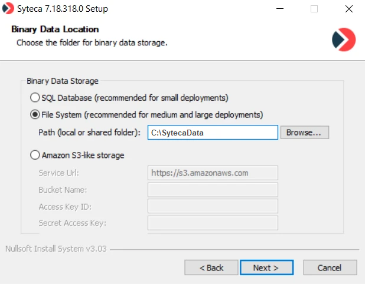
Task: Open the Browse folder dialog
Action: (304, 133)
